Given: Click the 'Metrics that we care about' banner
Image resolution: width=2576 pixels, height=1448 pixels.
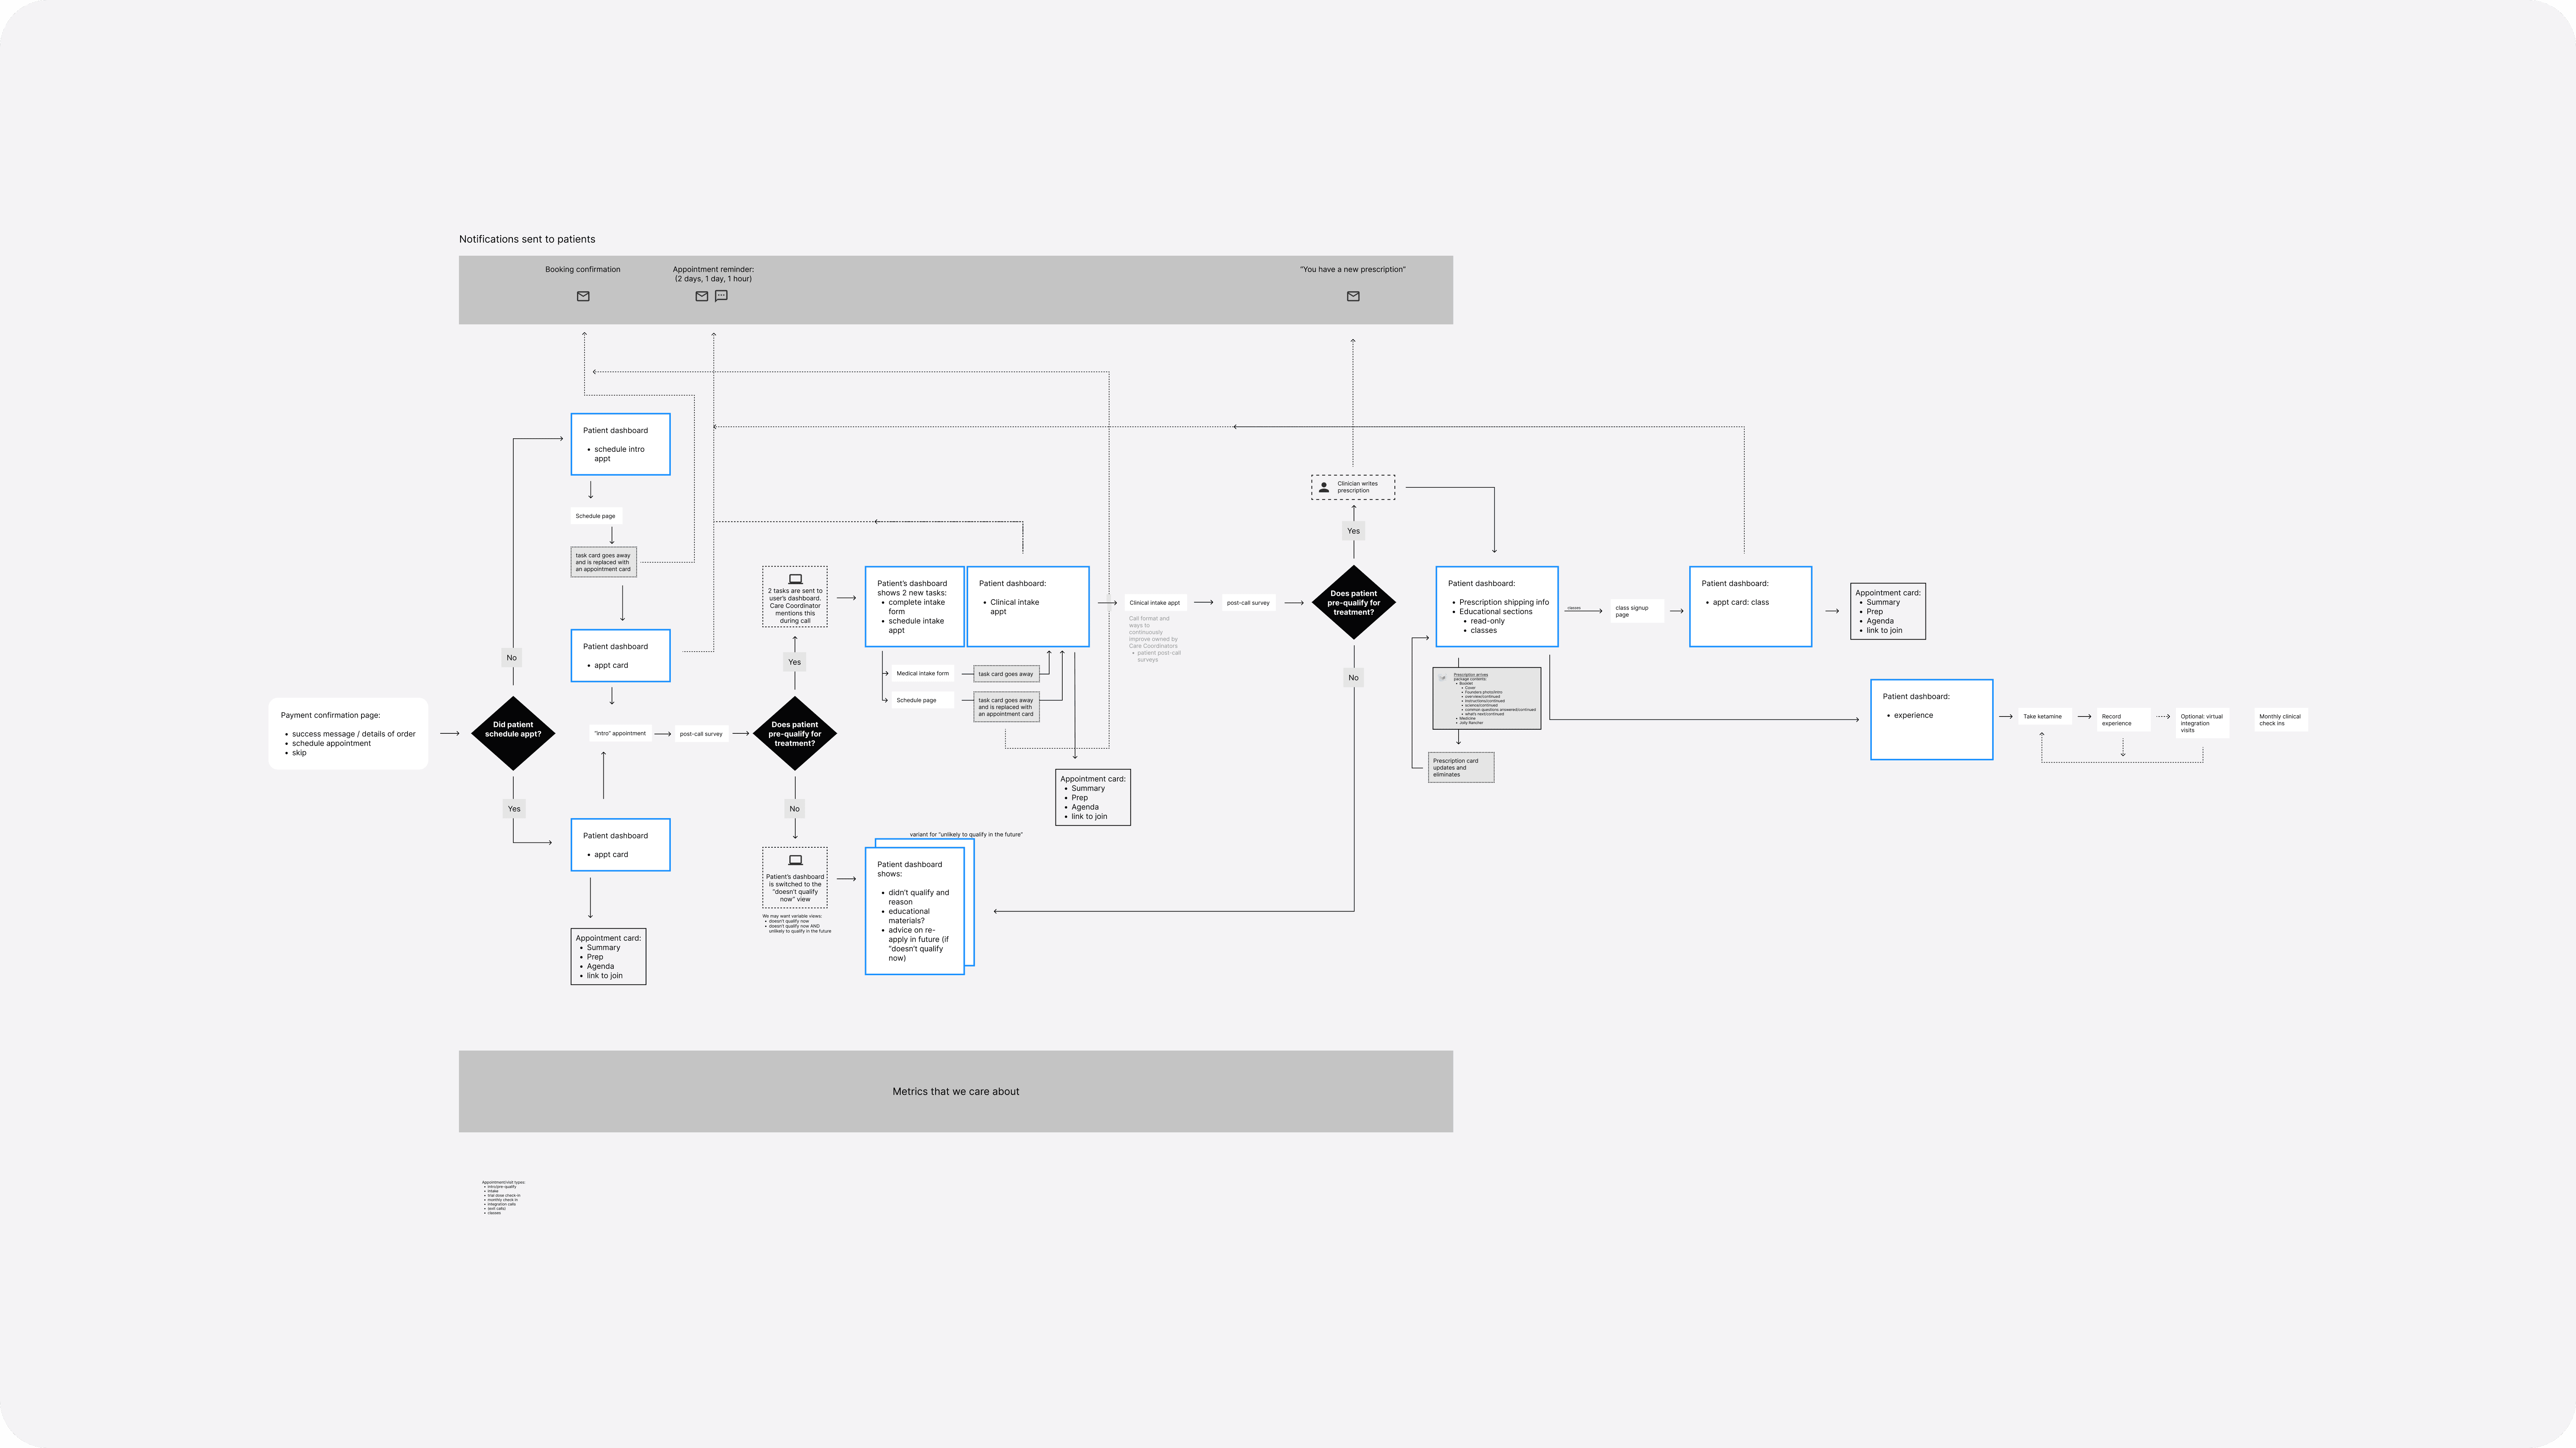Looking at the screenshot, I should coord(956,1091).
